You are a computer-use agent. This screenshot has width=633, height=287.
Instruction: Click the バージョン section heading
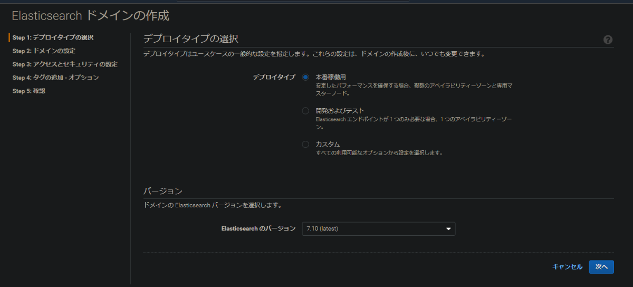click(163, 191)
